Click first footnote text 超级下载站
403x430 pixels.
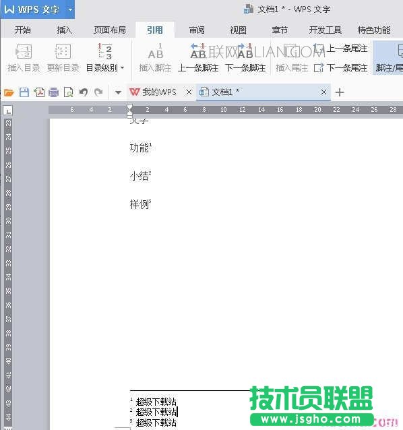tap(156, 402)
